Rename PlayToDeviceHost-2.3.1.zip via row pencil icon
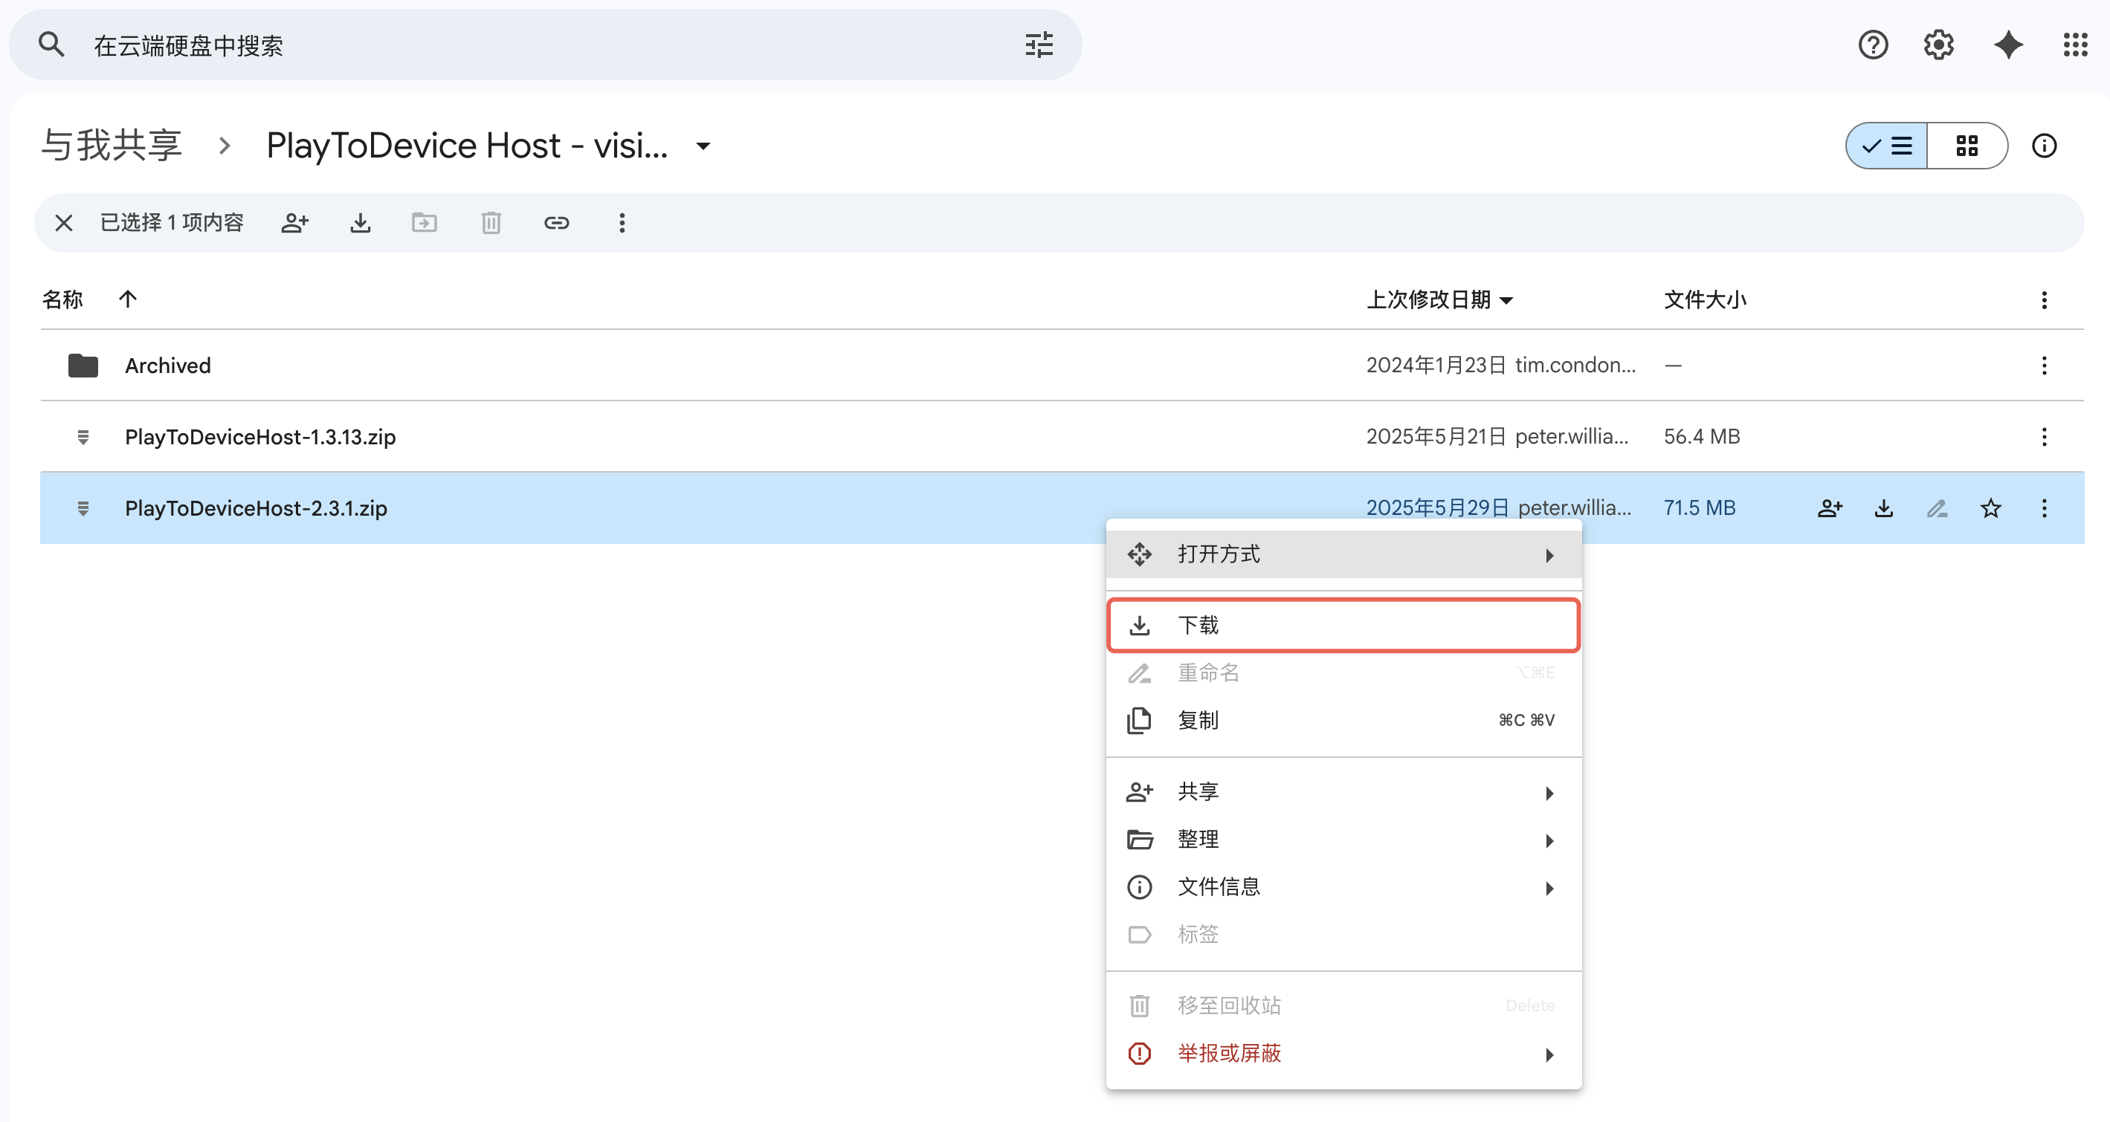Viewport: 2110px width, 1122px height. [1936, 508]
